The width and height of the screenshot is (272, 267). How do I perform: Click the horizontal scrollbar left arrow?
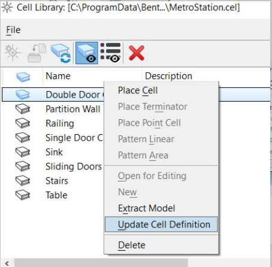tap(7, 263)
